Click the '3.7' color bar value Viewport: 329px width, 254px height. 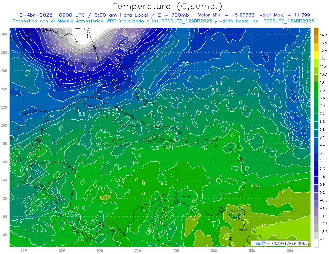pos(322,153)
